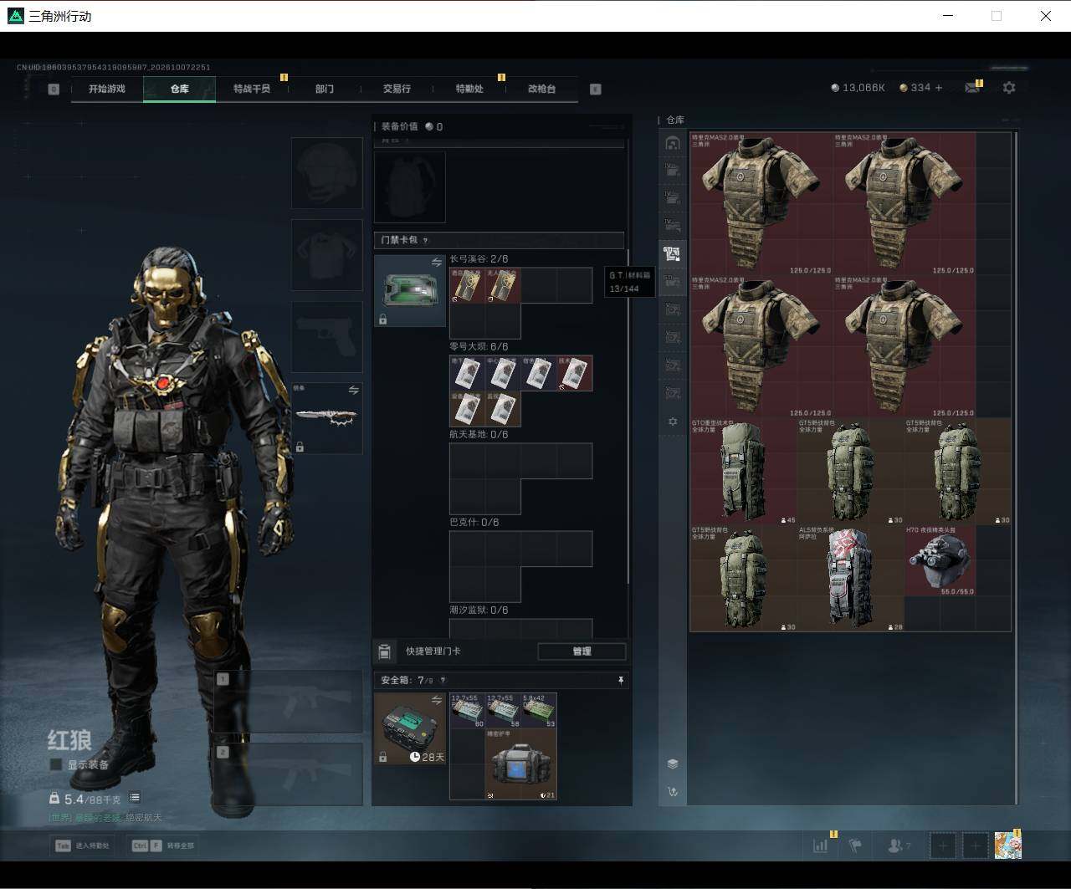Click the swap icon on safe box
Viewport: 1071px width, 889px height.
tap(437, 699)
